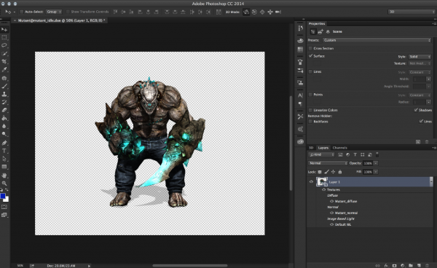Viewport: 437px width, 268px height.
Task: Open Surface Style Solid dropdown
Action: pos(420,57)
